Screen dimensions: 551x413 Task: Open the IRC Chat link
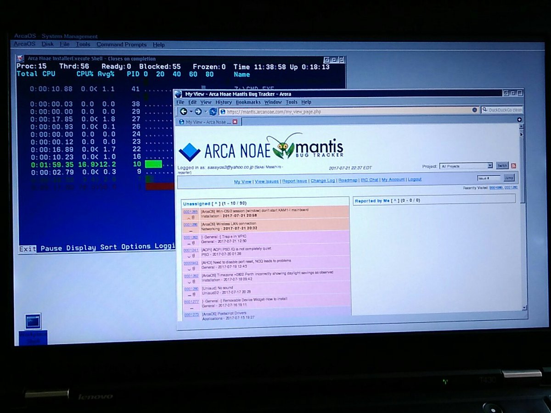(370, 180)
